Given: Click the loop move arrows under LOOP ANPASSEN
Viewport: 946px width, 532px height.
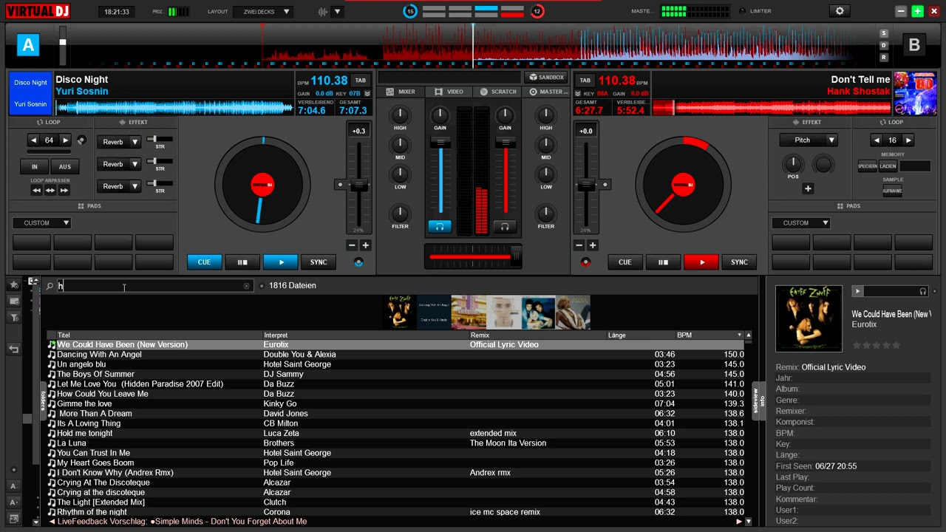Looking at the screenshot, I should (x=50, y=191).
